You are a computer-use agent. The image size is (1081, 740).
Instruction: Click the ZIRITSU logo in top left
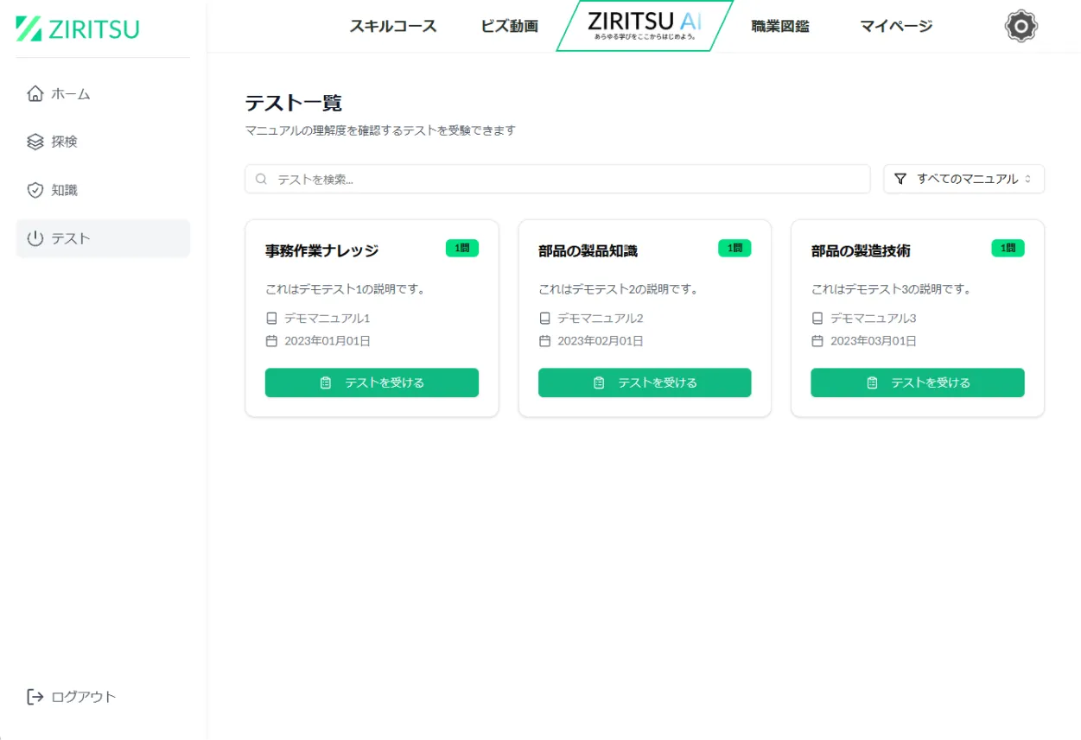[78, 28]
